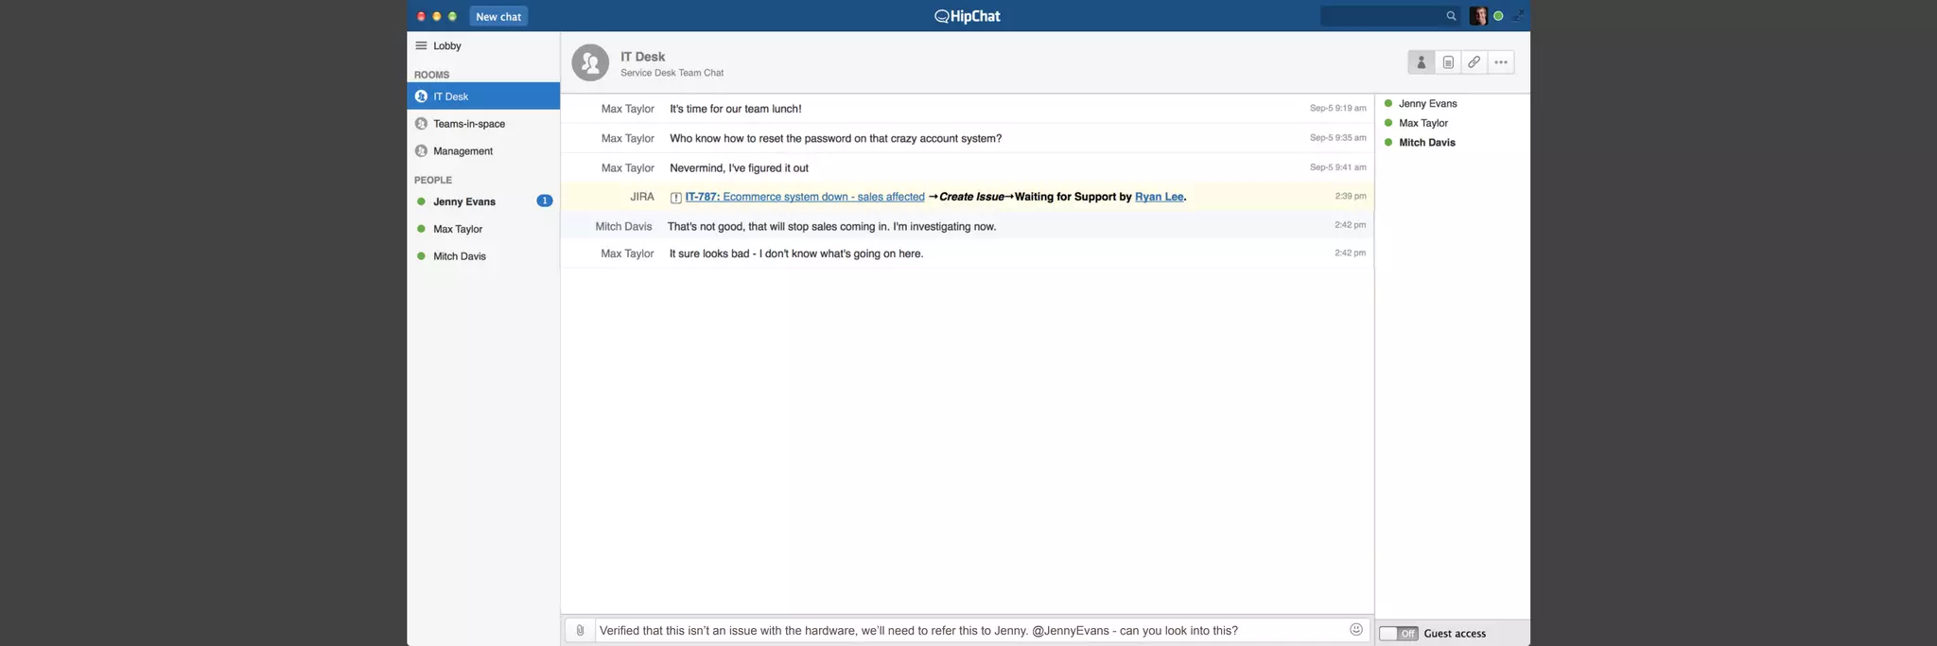
Task: Show room links with the chain icon
Action: pyautogui.click(x=1475, y=62)
